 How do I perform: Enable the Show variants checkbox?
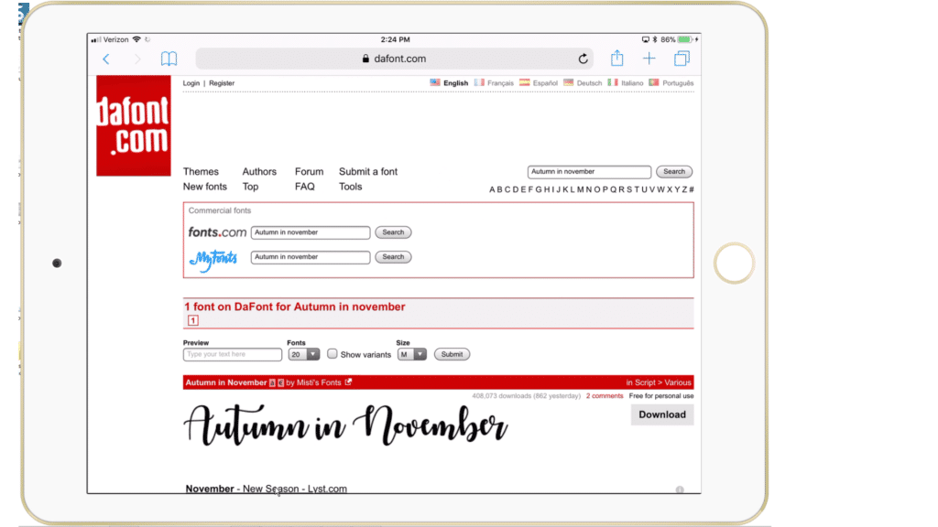[x=332, y=354]
